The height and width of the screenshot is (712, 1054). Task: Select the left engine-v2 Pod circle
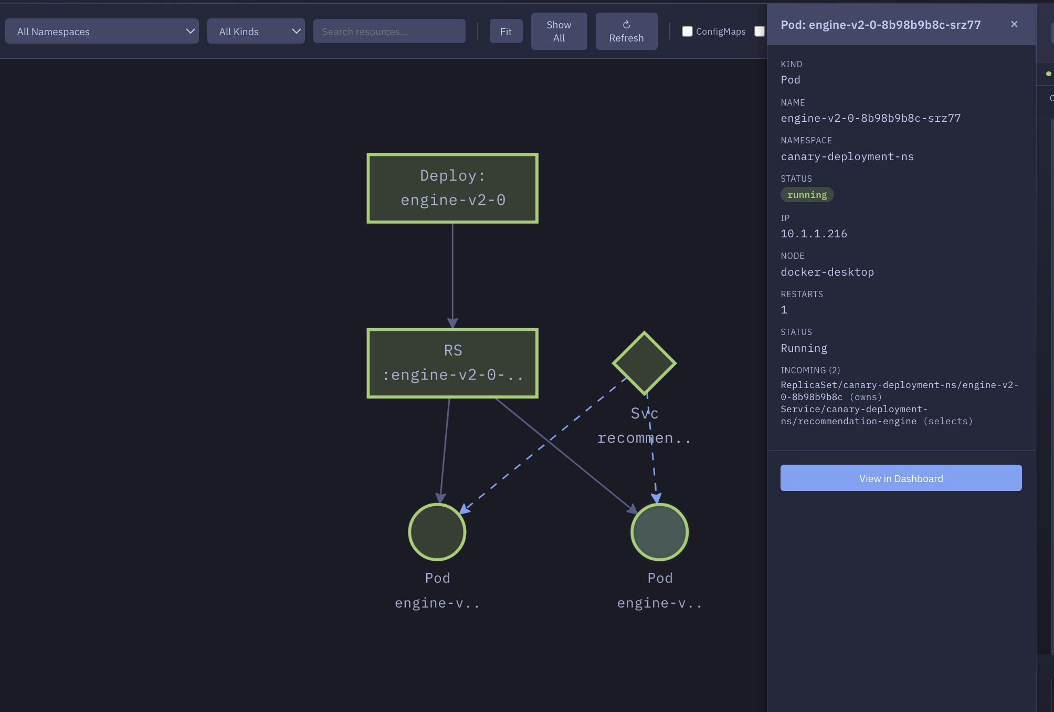[437, 531]
